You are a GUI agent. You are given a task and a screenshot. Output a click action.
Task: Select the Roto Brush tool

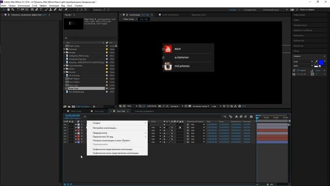[x=61, y=10]
